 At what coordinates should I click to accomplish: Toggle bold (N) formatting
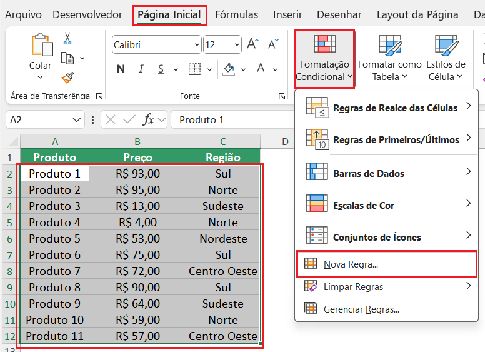[x=121, y=69]
